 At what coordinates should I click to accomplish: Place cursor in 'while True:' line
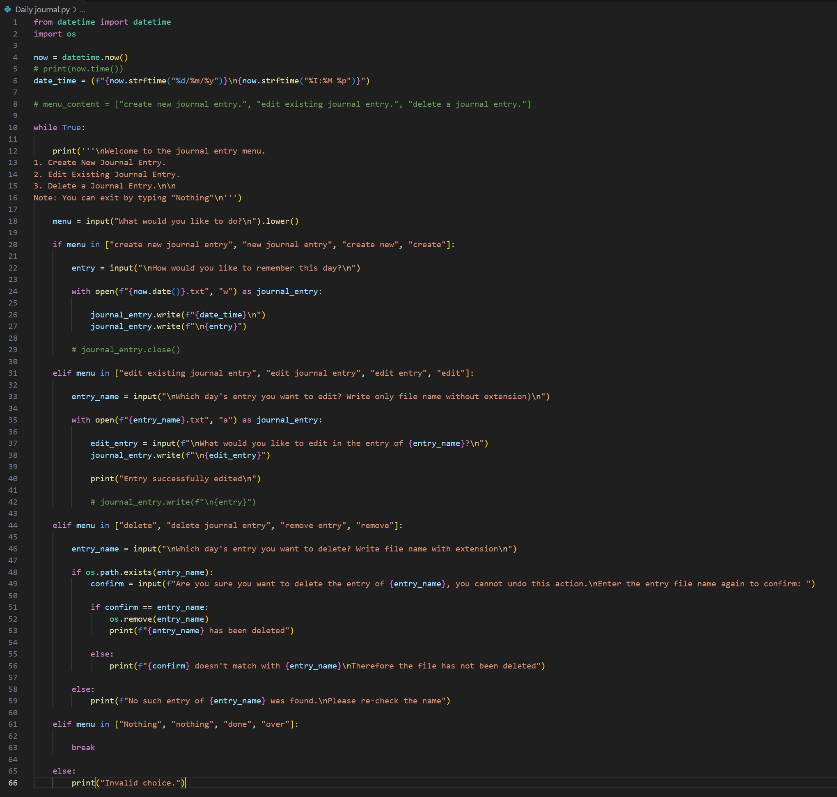coord(60,127)
